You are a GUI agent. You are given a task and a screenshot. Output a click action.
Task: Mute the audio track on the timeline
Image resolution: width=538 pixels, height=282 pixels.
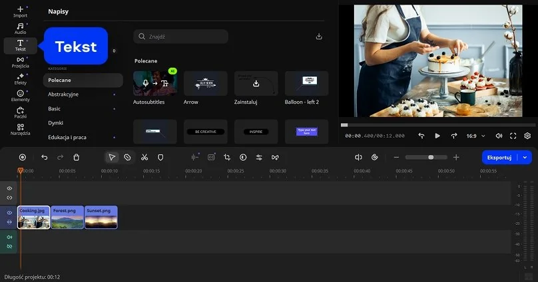(9, 237)
